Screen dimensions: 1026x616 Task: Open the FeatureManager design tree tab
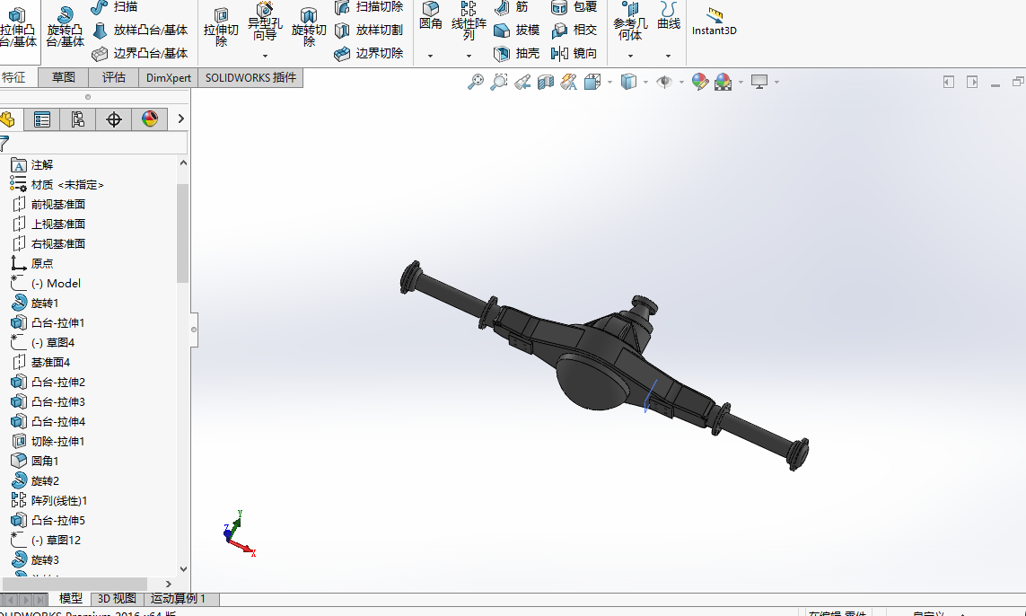(8, 119)
